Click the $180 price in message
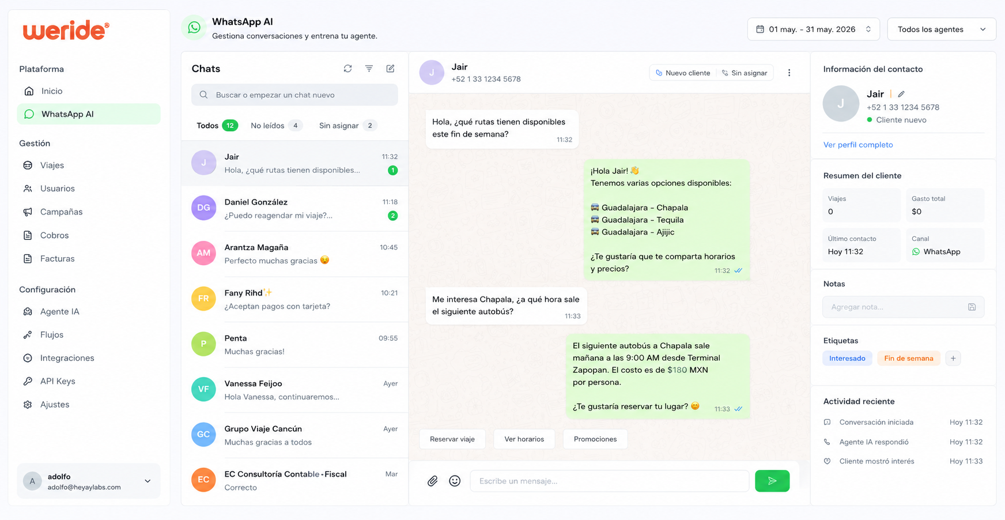This screenshot has width=1005, height=520. pyautogui.click(x=677, y=370)
